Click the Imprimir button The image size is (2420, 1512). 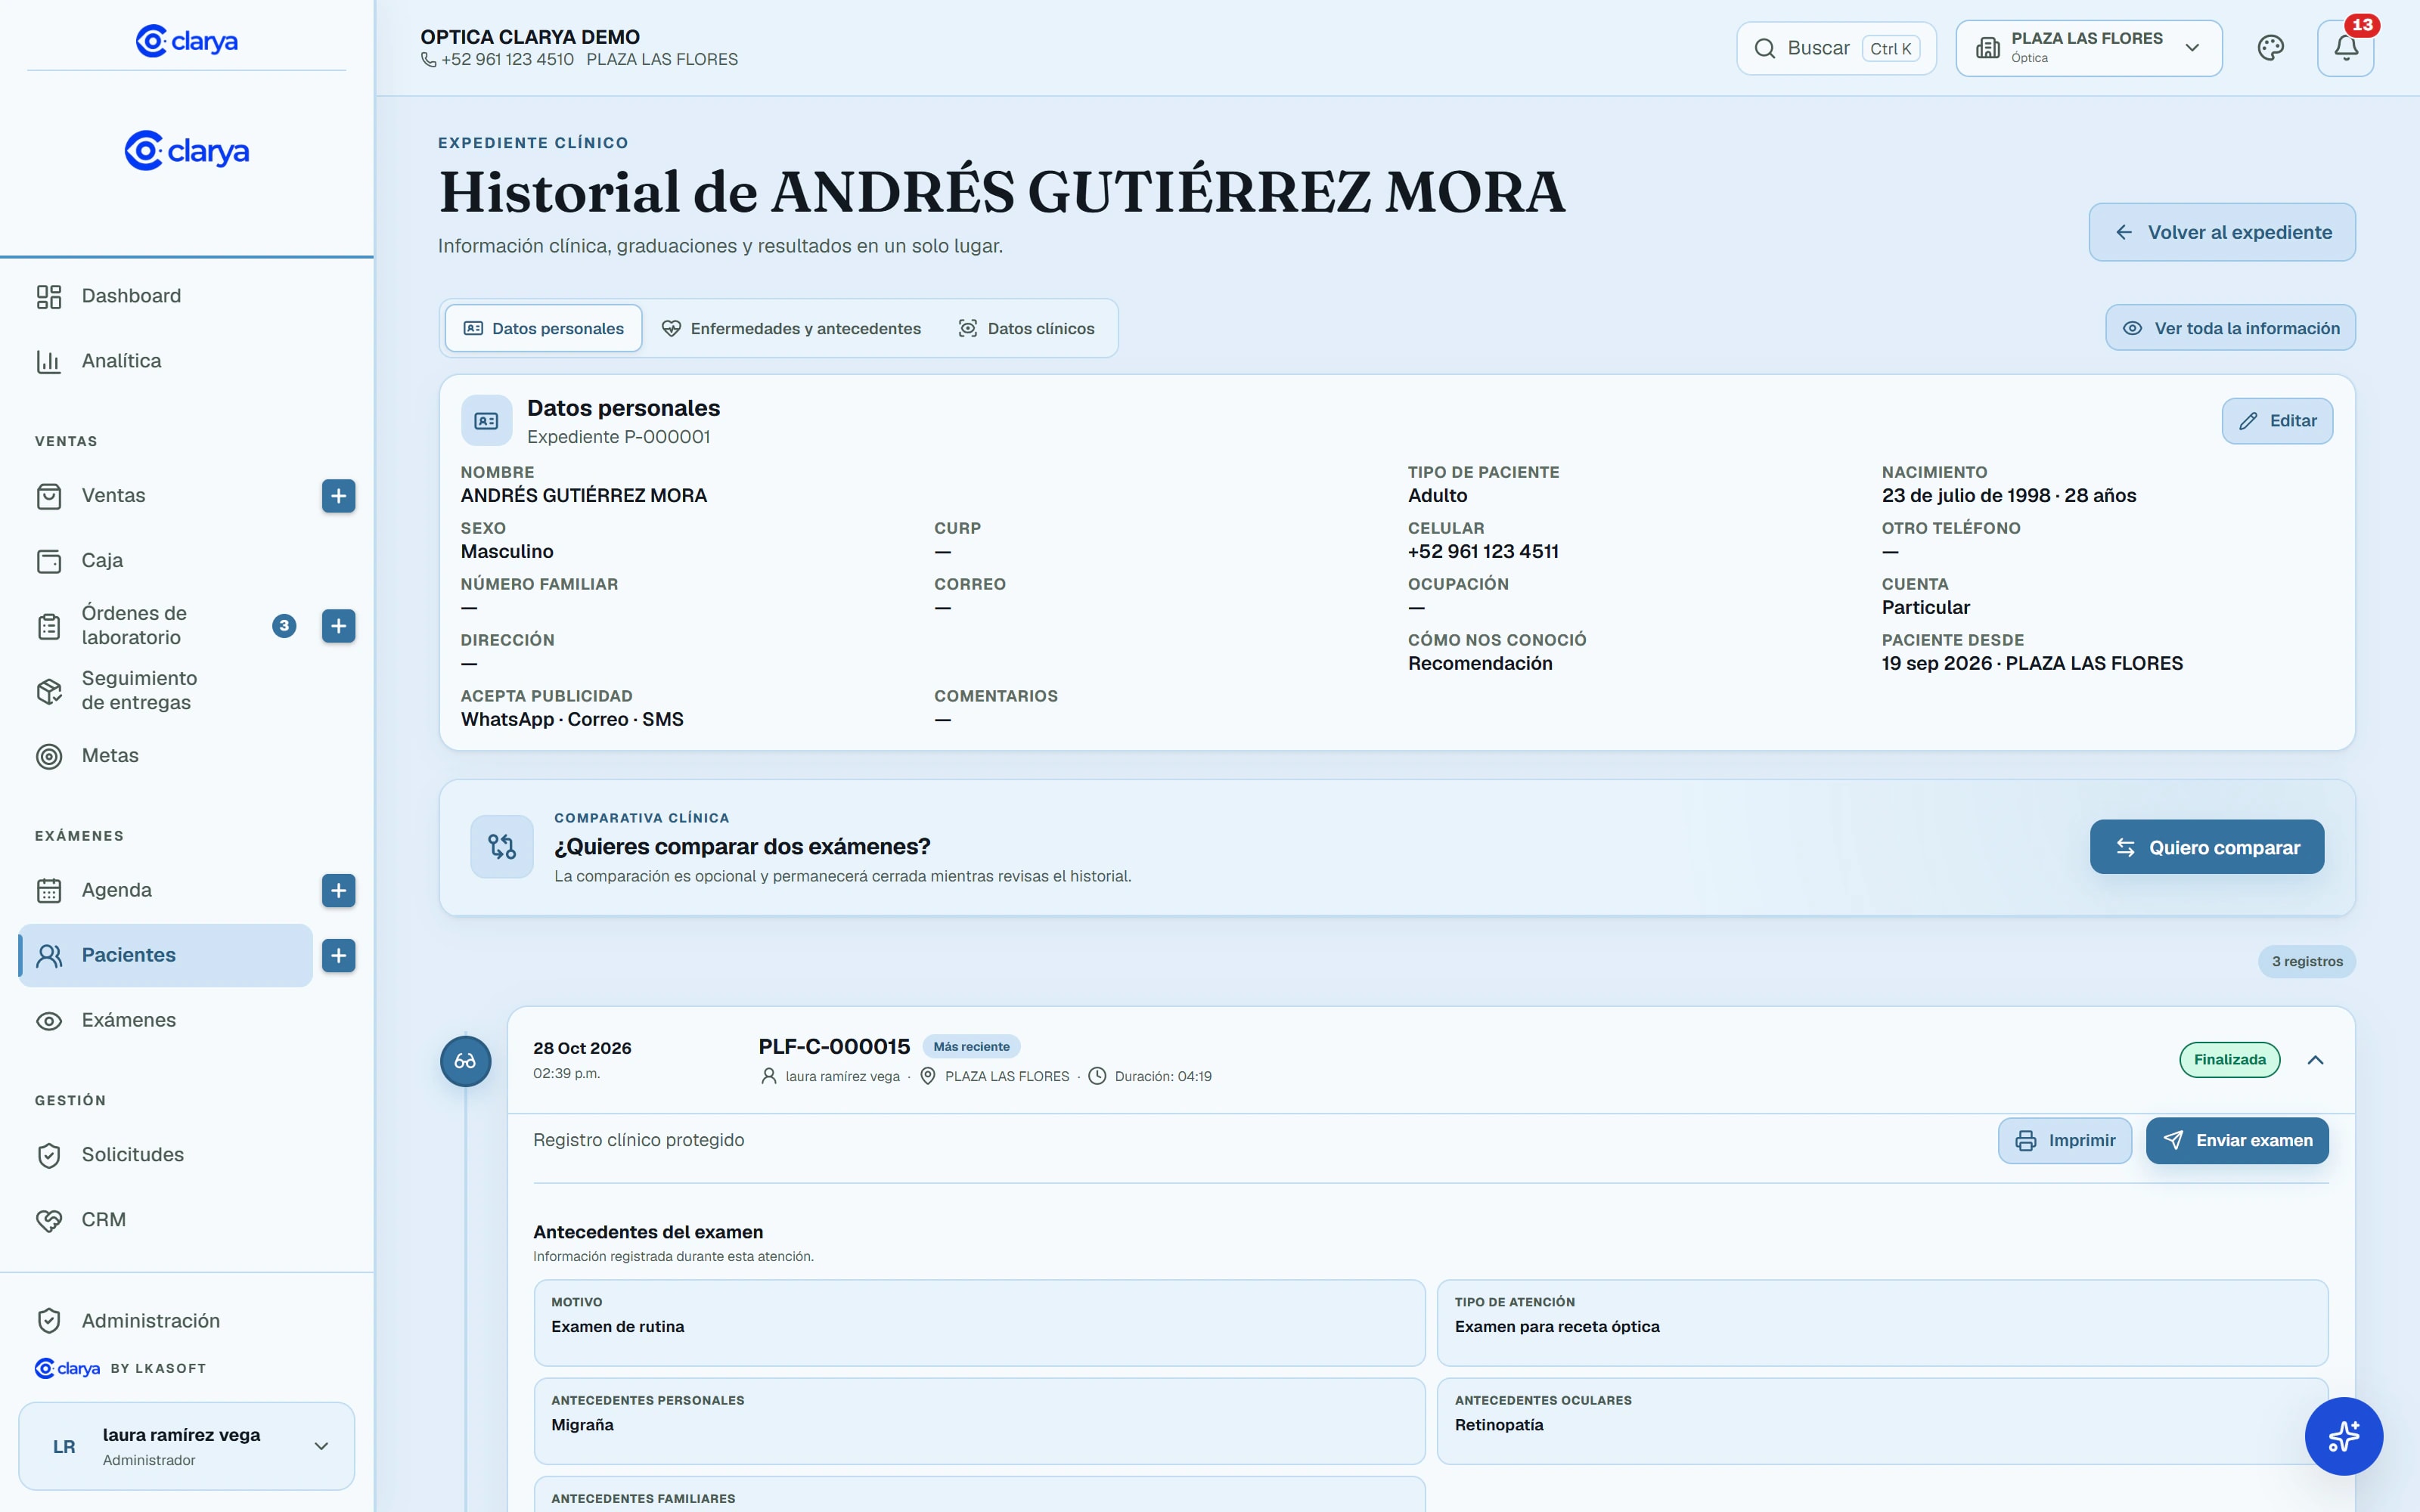pyautogui.click(x=2065, y=1141)
